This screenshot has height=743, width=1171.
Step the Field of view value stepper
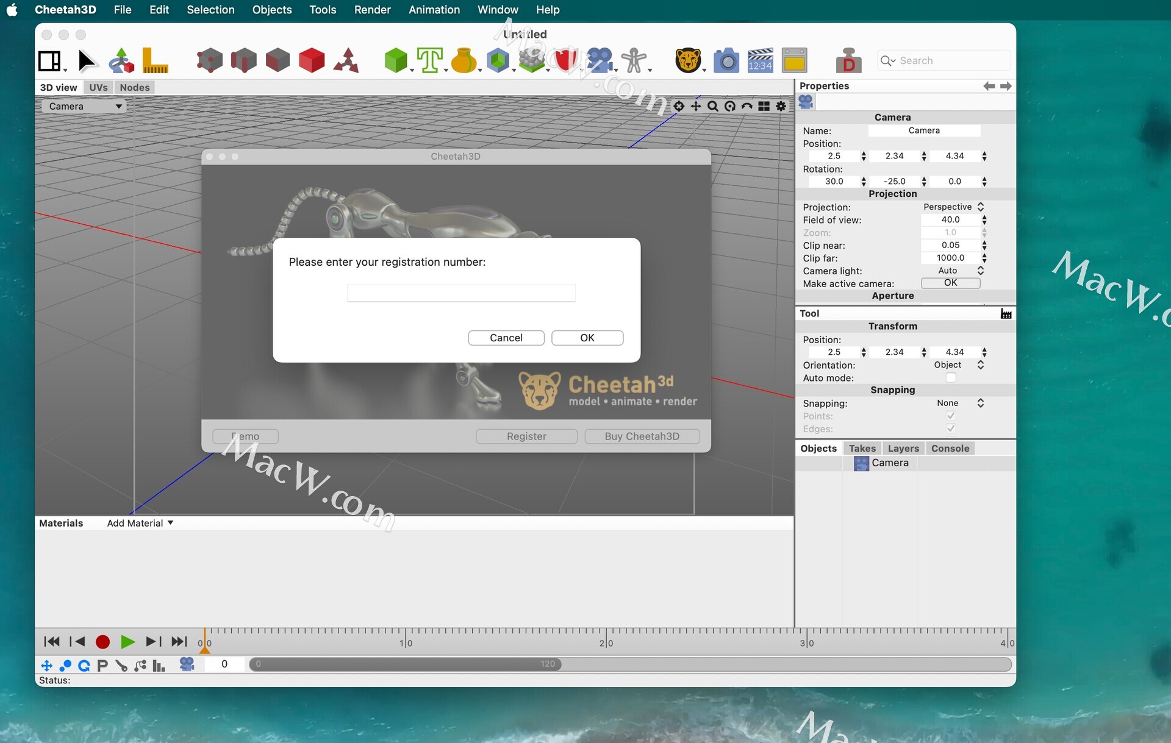click(x=984, y=220)
